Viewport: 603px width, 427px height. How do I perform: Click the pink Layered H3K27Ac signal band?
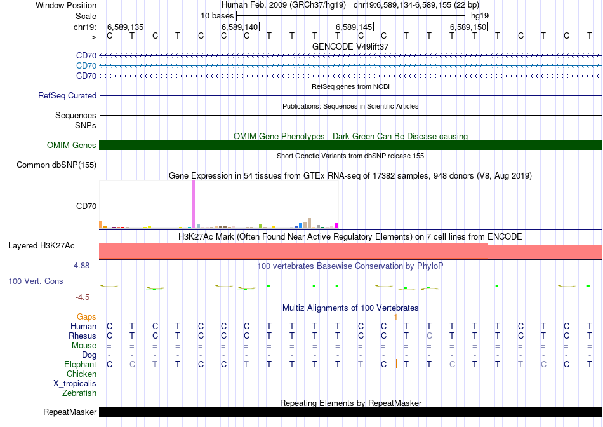coord(350,251)
